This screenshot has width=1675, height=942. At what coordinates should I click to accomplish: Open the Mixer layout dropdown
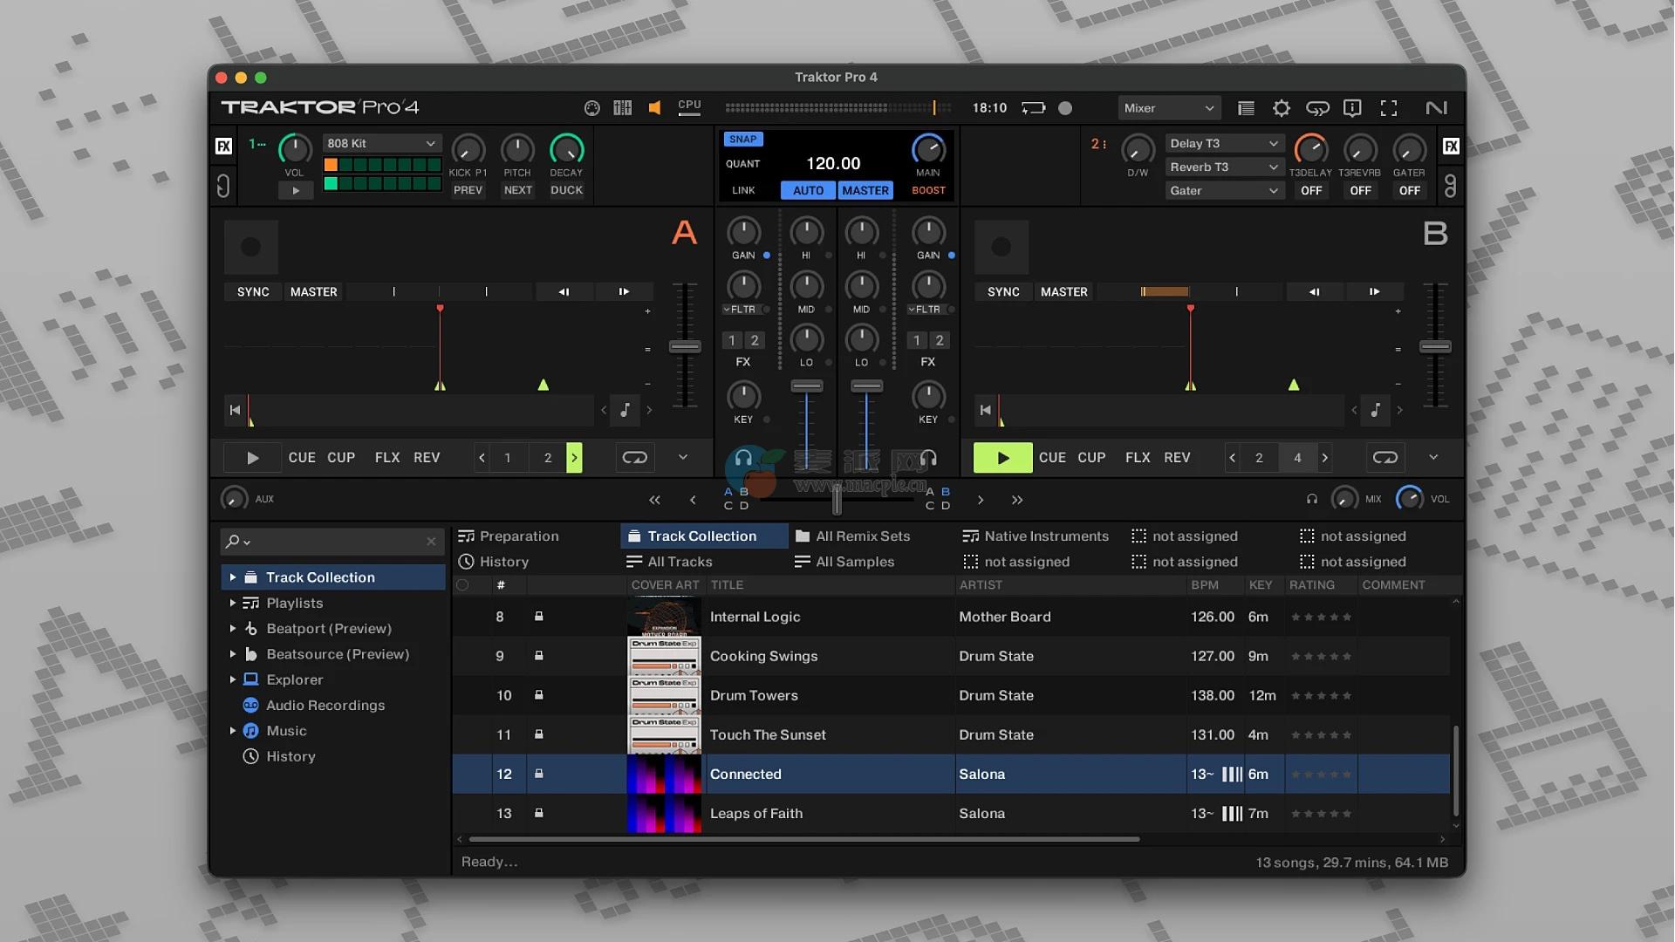pos(1169,108)
